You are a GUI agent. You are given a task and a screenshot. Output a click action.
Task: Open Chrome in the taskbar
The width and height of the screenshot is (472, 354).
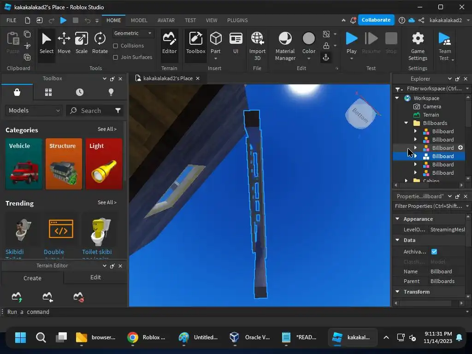[x=147, y=337]
